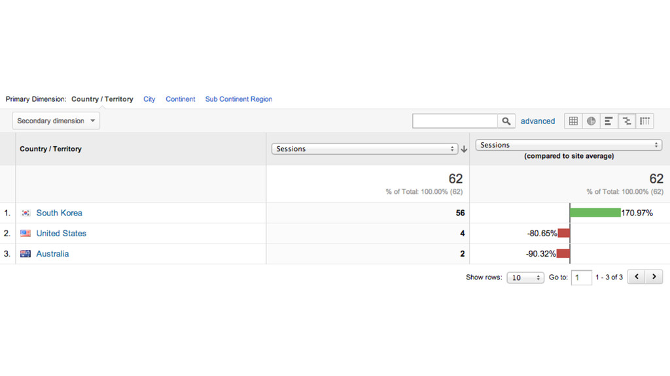Open the advanced filter link
Image resolution: width=670 pixels, height=376 pixels.
pos(538,121)
